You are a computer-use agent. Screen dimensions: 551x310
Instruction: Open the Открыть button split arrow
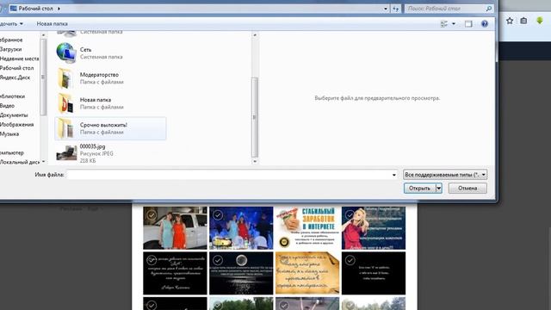pyautogui.click(x=438, y=188)
